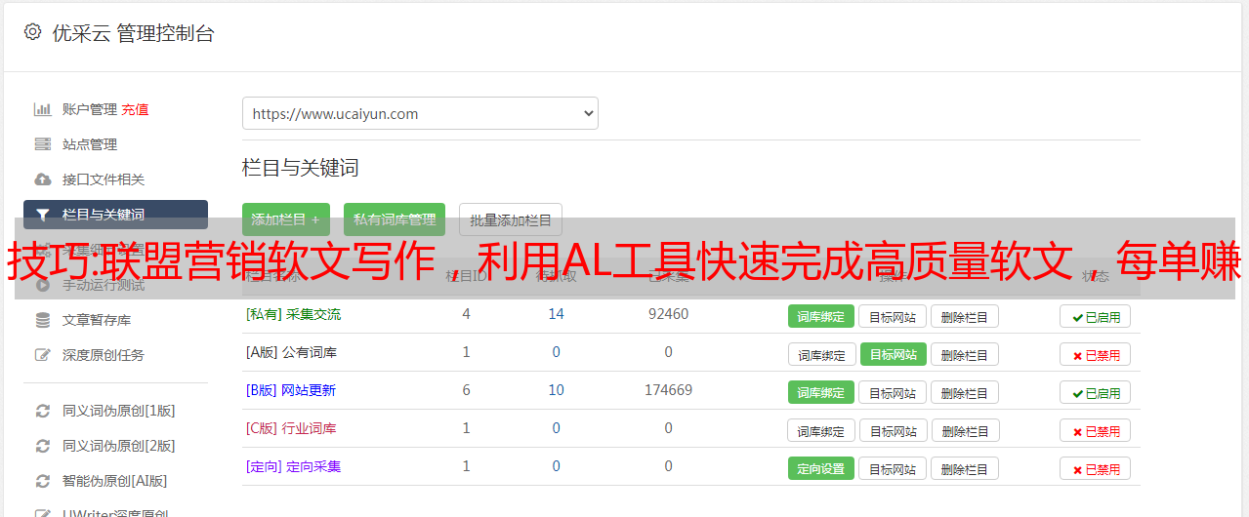The width and height of the screenshot is (1249, 517).
Task: Click the refresh icon for 同义词伪原创[2版]
Action: click(x=43, y=446)
